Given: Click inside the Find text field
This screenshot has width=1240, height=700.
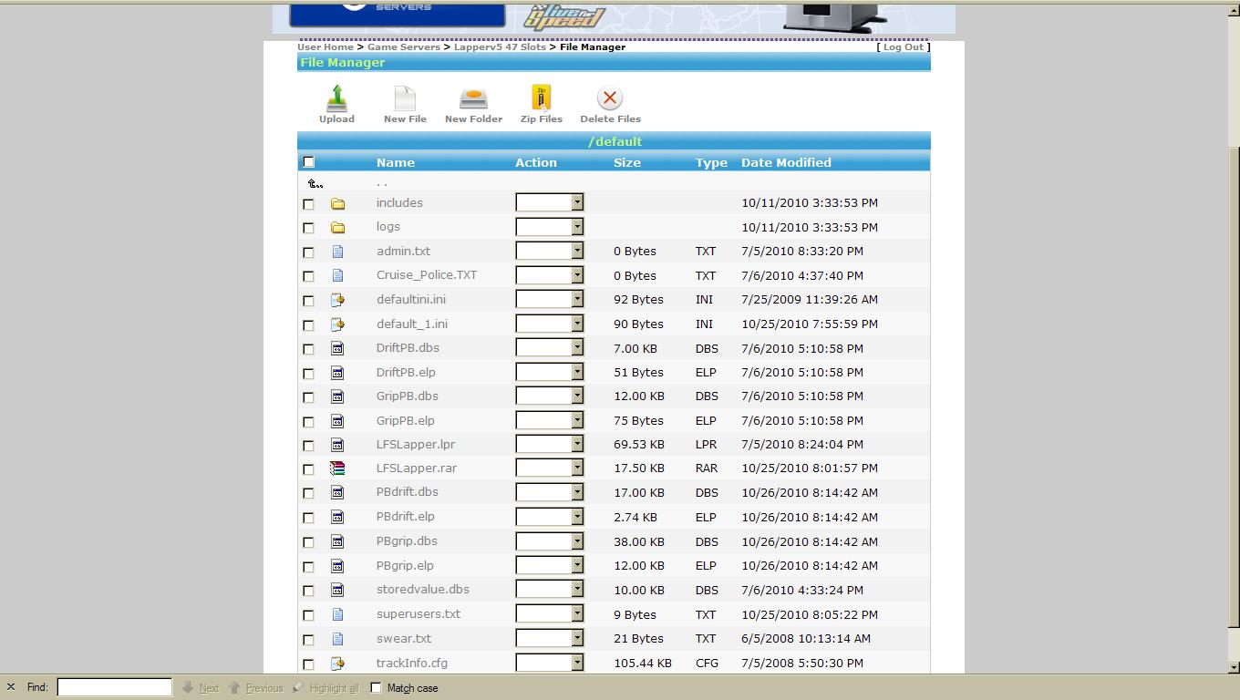Looking at the screenshot, I should (x=114, y=687).
